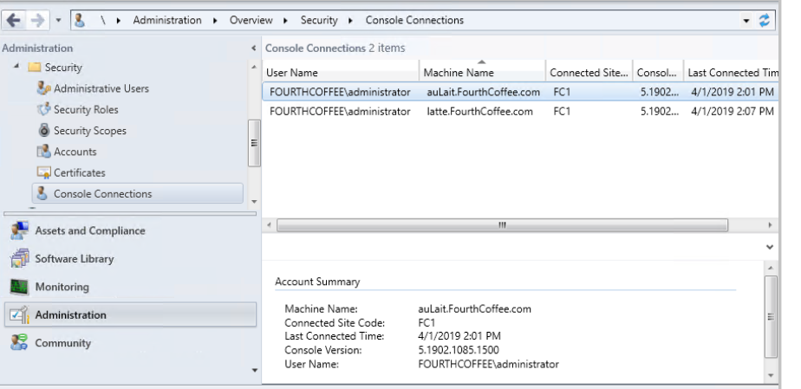
Task: Select the auLait.FourthCoffee.com row
Action: 521,92
